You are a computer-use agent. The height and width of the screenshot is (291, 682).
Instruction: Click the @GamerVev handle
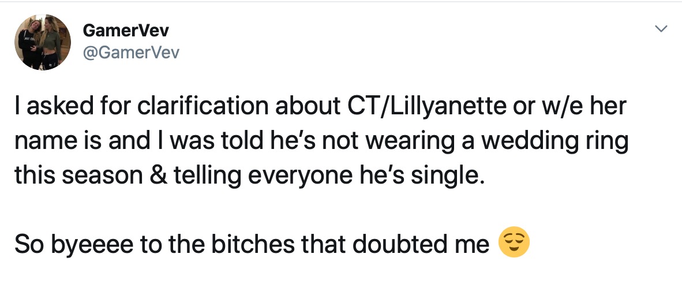(x=132, y=53)
